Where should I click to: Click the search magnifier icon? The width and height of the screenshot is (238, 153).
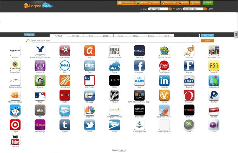pyautogui.click(x=28, y=40)
